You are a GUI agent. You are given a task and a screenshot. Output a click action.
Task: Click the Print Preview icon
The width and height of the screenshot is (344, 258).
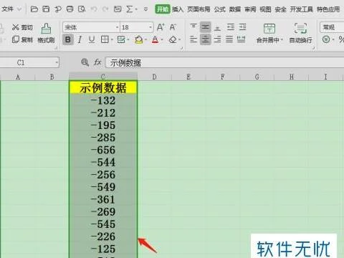[82, 9]
